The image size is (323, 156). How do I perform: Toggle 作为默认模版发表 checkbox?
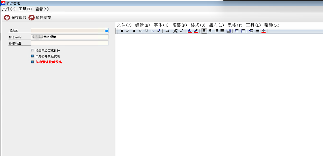pyautogui.click(x=32, y=62)
